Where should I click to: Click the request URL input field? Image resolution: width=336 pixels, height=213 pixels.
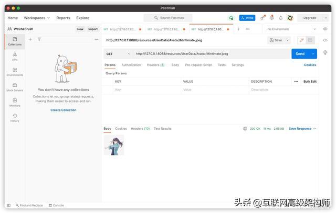point(211,54)
